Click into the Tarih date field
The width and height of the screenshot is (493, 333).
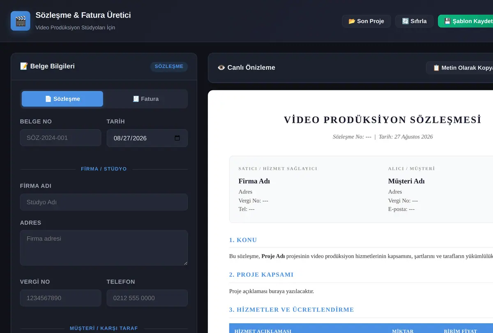pos(147,138)
